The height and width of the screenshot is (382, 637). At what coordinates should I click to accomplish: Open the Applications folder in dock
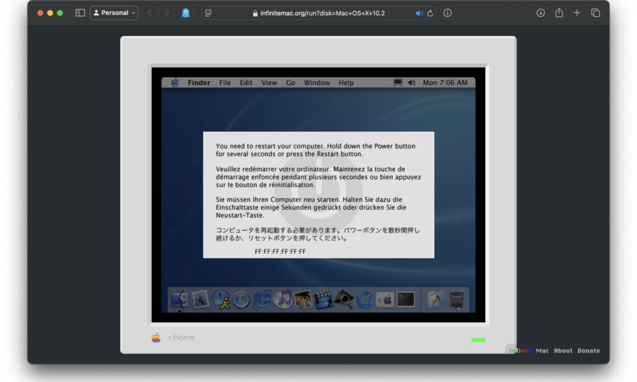pos(436,300)
